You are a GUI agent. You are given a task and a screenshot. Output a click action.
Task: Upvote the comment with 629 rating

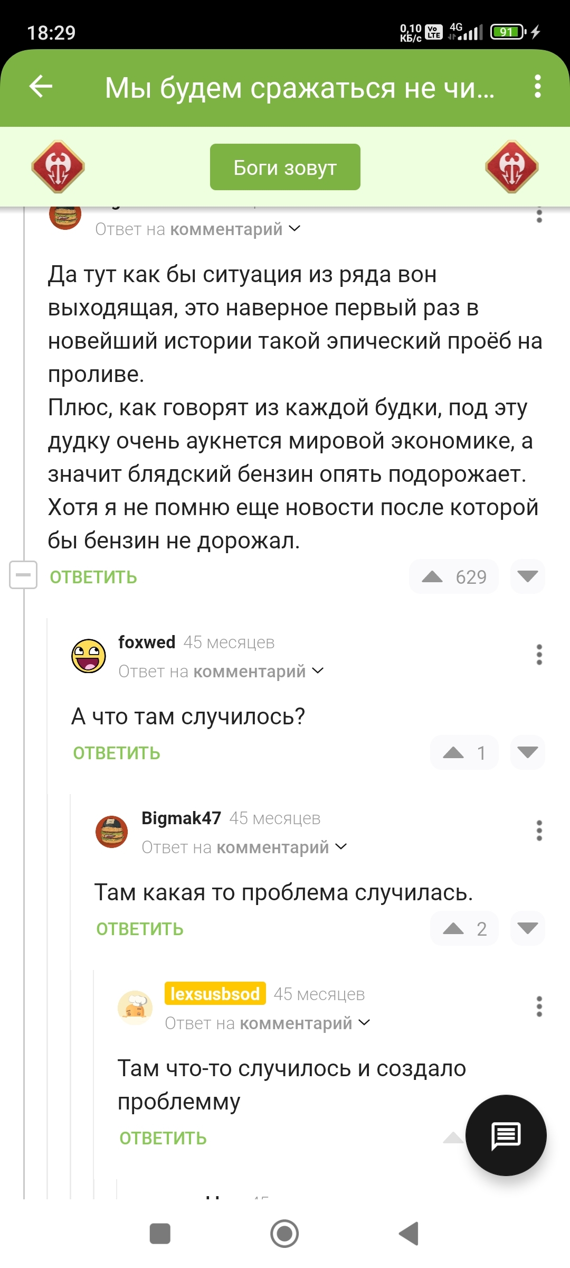pyautogui.click(x=432, y=576)
